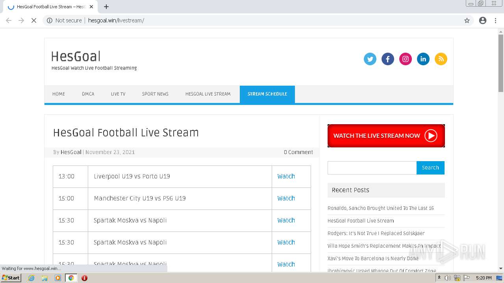The width and height of the screenshot is (504, 283).
Task: Open the LIVE TV menu item
Action: 118,94
